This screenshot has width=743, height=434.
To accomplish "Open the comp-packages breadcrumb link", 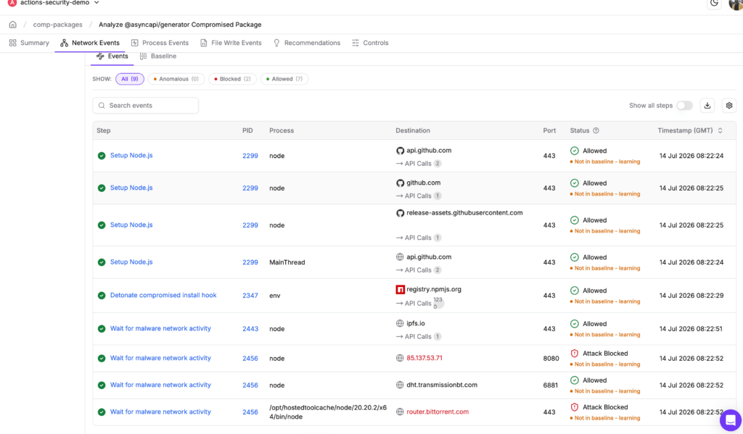I will point(57,25).
